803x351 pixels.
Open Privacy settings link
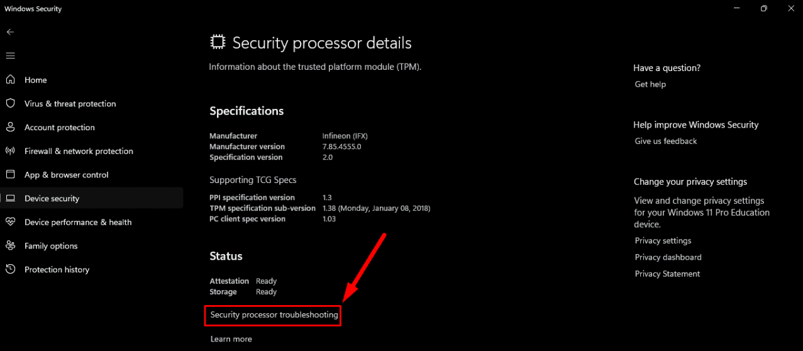coord(663,241)
